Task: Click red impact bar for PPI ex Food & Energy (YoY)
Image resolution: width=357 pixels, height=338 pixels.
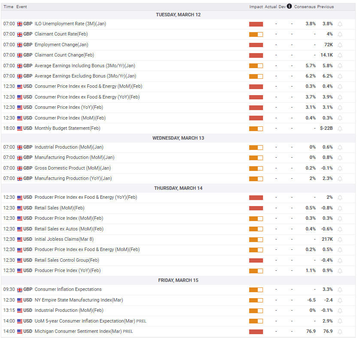Action: pos(256,197)
